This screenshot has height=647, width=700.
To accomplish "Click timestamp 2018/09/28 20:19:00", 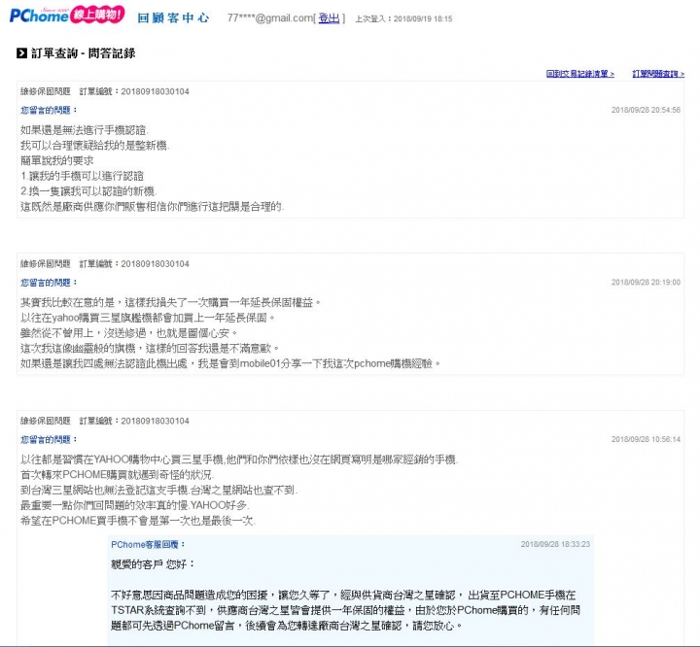I will [x=646, y=282].
